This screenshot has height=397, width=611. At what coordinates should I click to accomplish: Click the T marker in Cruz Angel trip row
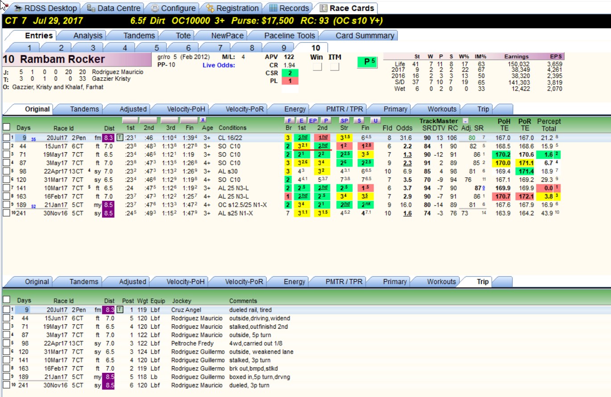coord(120,309)
